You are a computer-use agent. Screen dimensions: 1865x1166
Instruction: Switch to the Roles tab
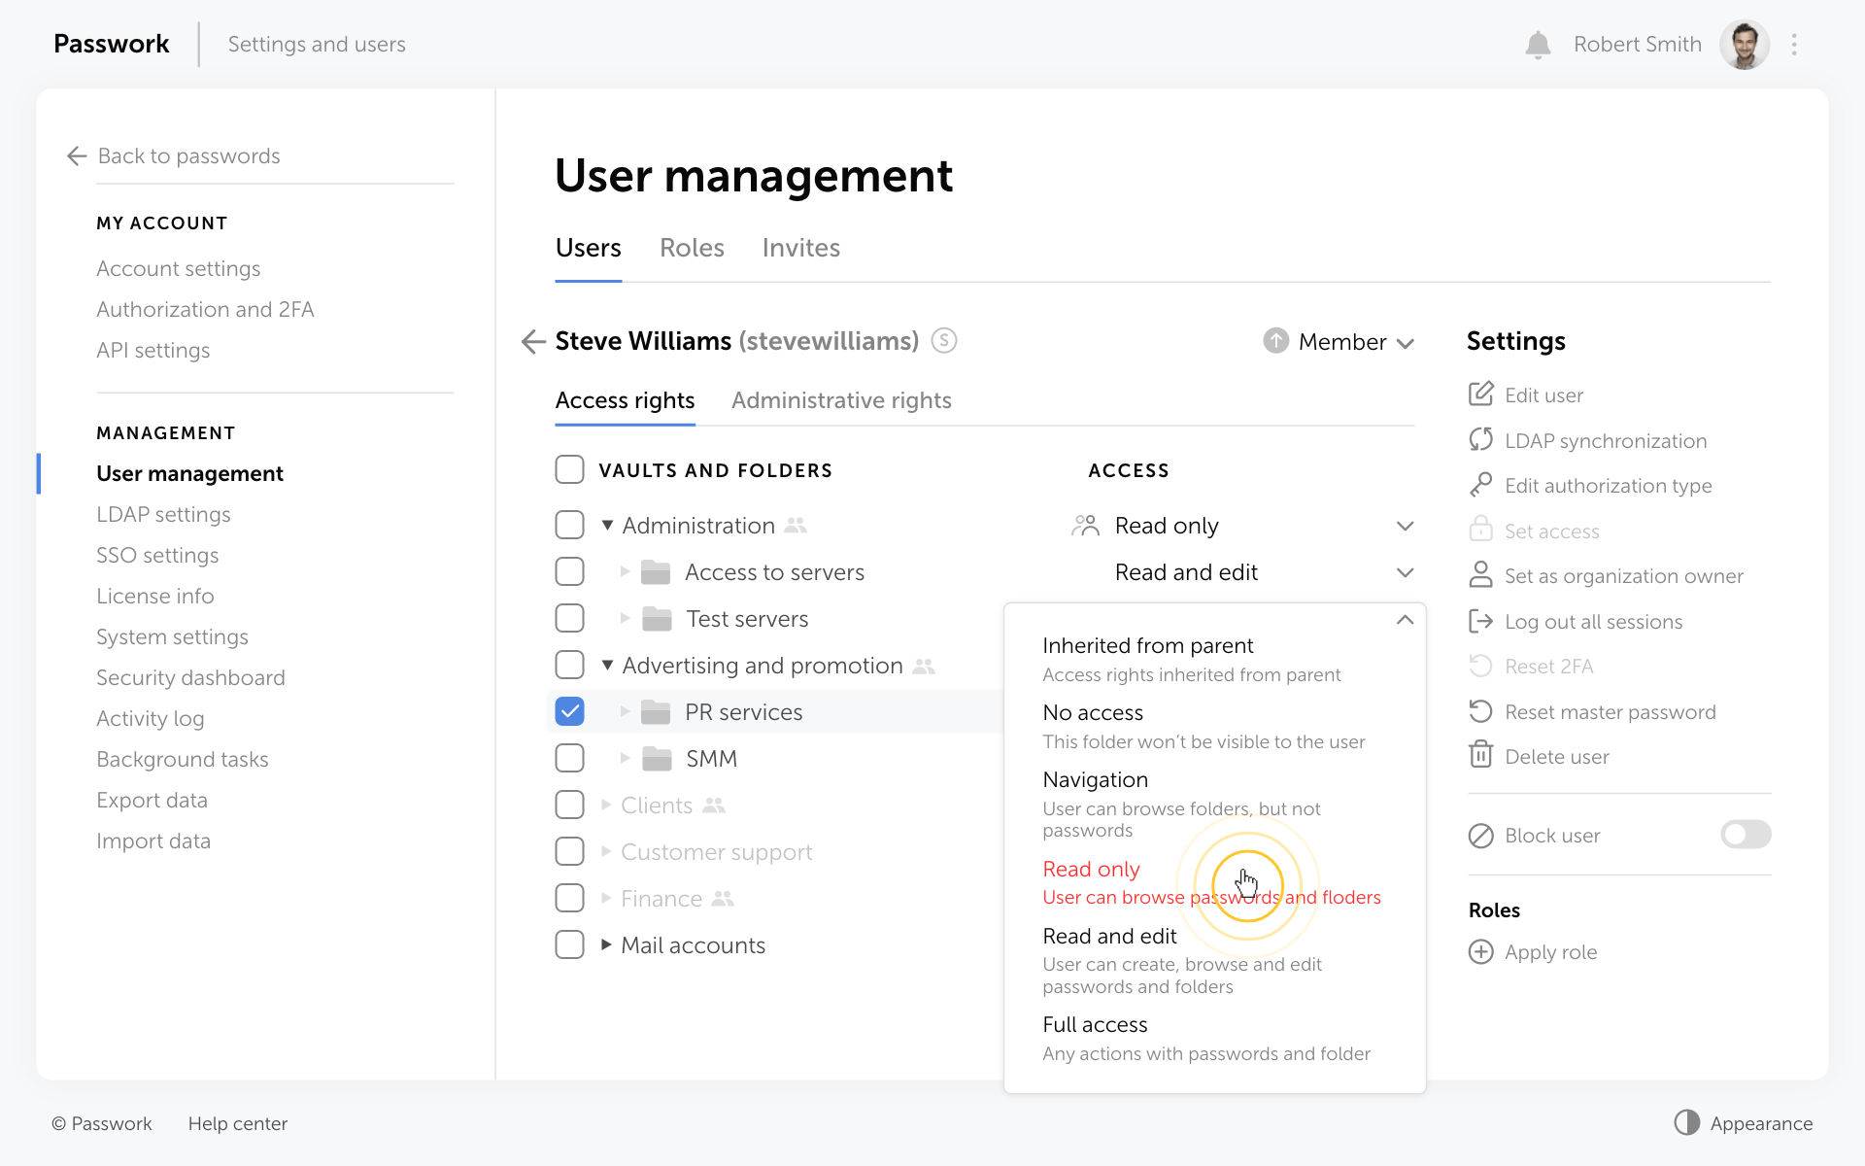click(x=692, y=248)
